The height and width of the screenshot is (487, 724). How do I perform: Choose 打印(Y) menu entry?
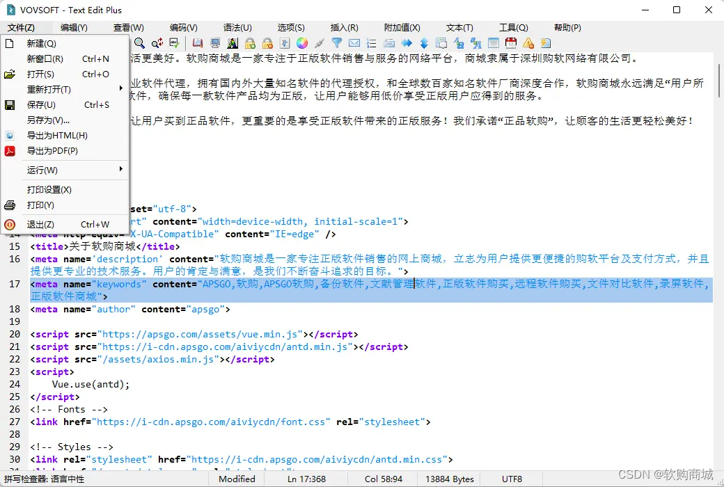coord(65,205)
